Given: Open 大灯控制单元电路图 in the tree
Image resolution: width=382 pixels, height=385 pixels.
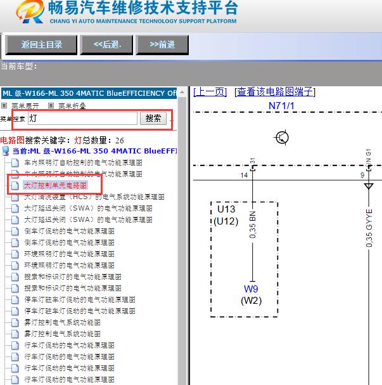Looking at the screenshot, I should [55, 185].
